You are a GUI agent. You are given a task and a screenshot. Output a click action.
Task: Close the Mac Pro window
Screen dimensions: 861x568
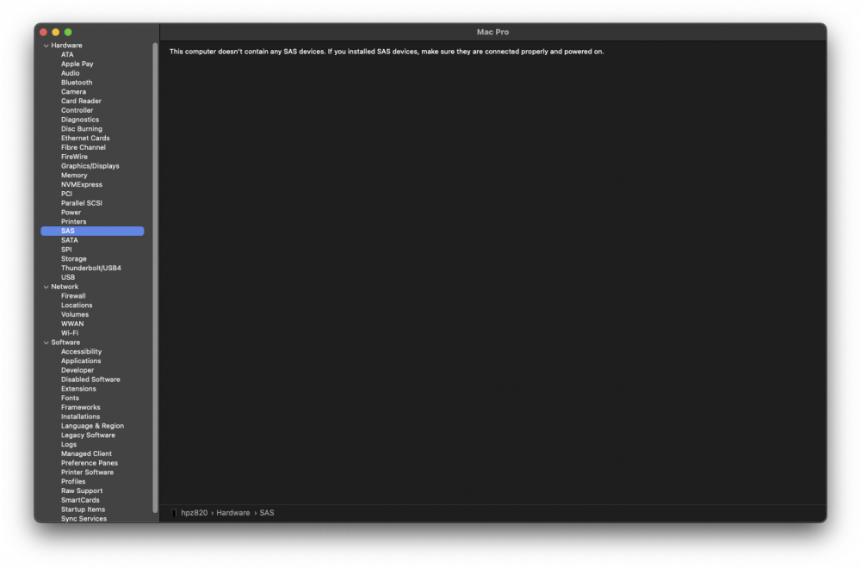pos(43,33)
